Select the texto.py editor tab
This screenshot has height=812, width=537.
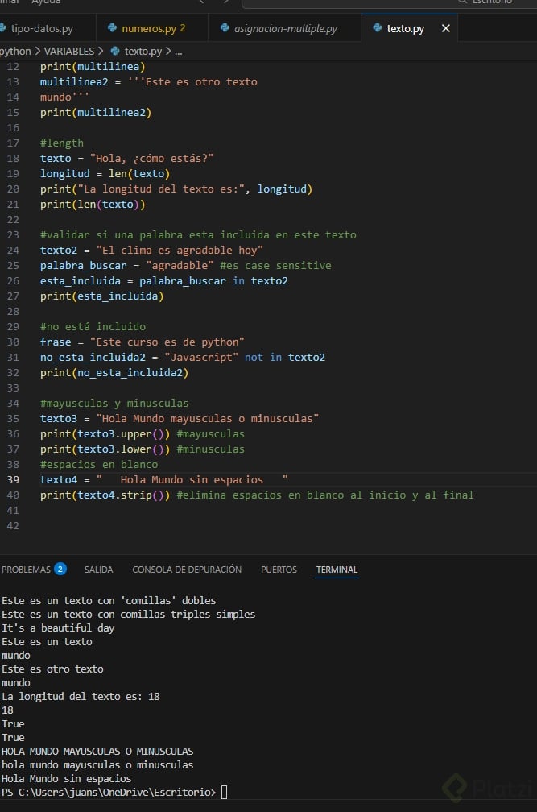pyautogui.click(x=406, y=28)
